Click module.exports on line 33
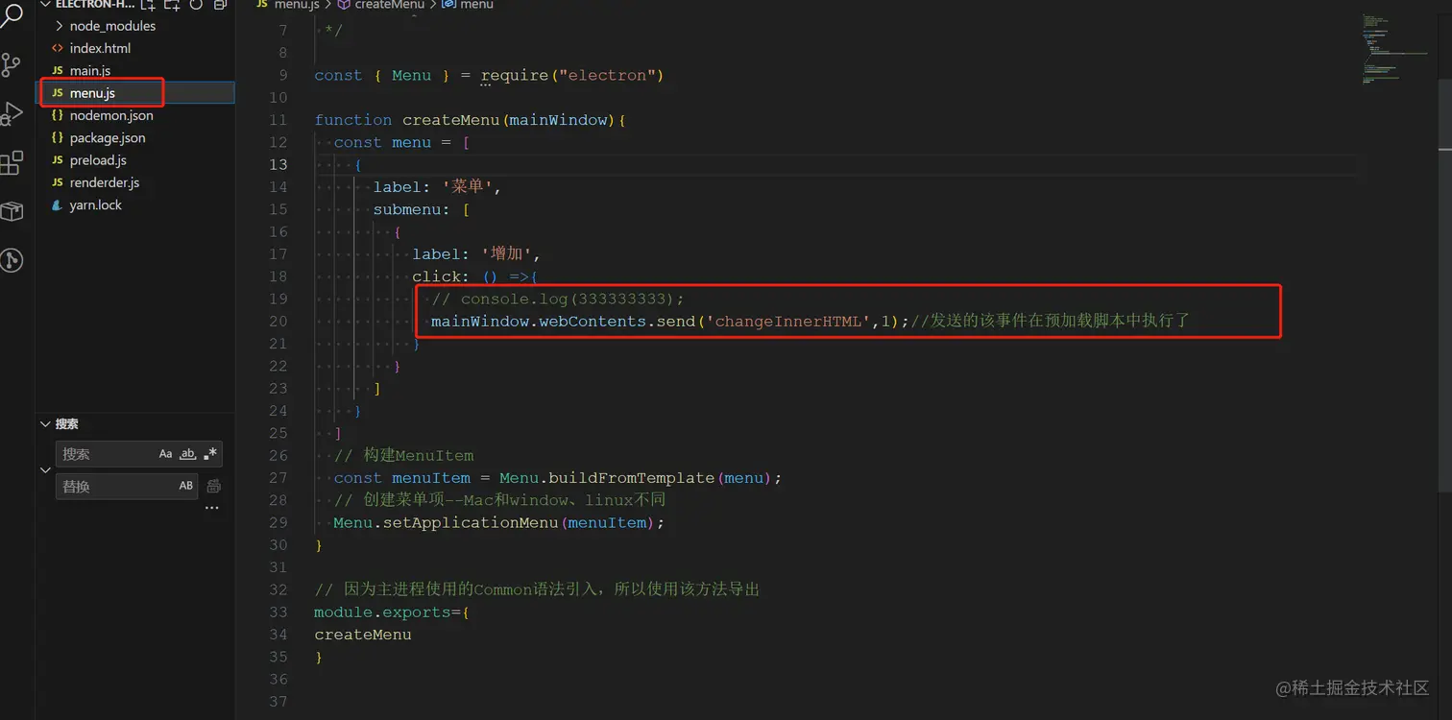Screen dimensions: 1452x720 pyautogui.click(x=382, y=612)
